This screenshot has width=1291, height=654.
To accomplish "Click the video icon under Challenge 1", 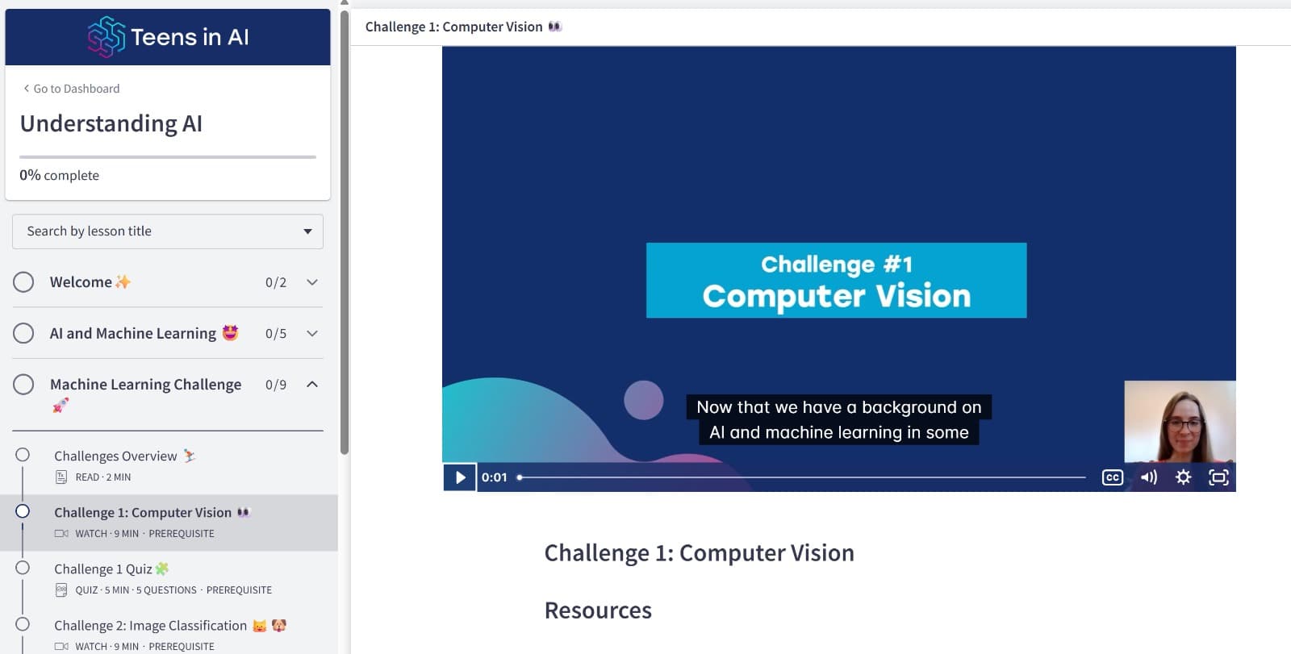I will 61,534.
